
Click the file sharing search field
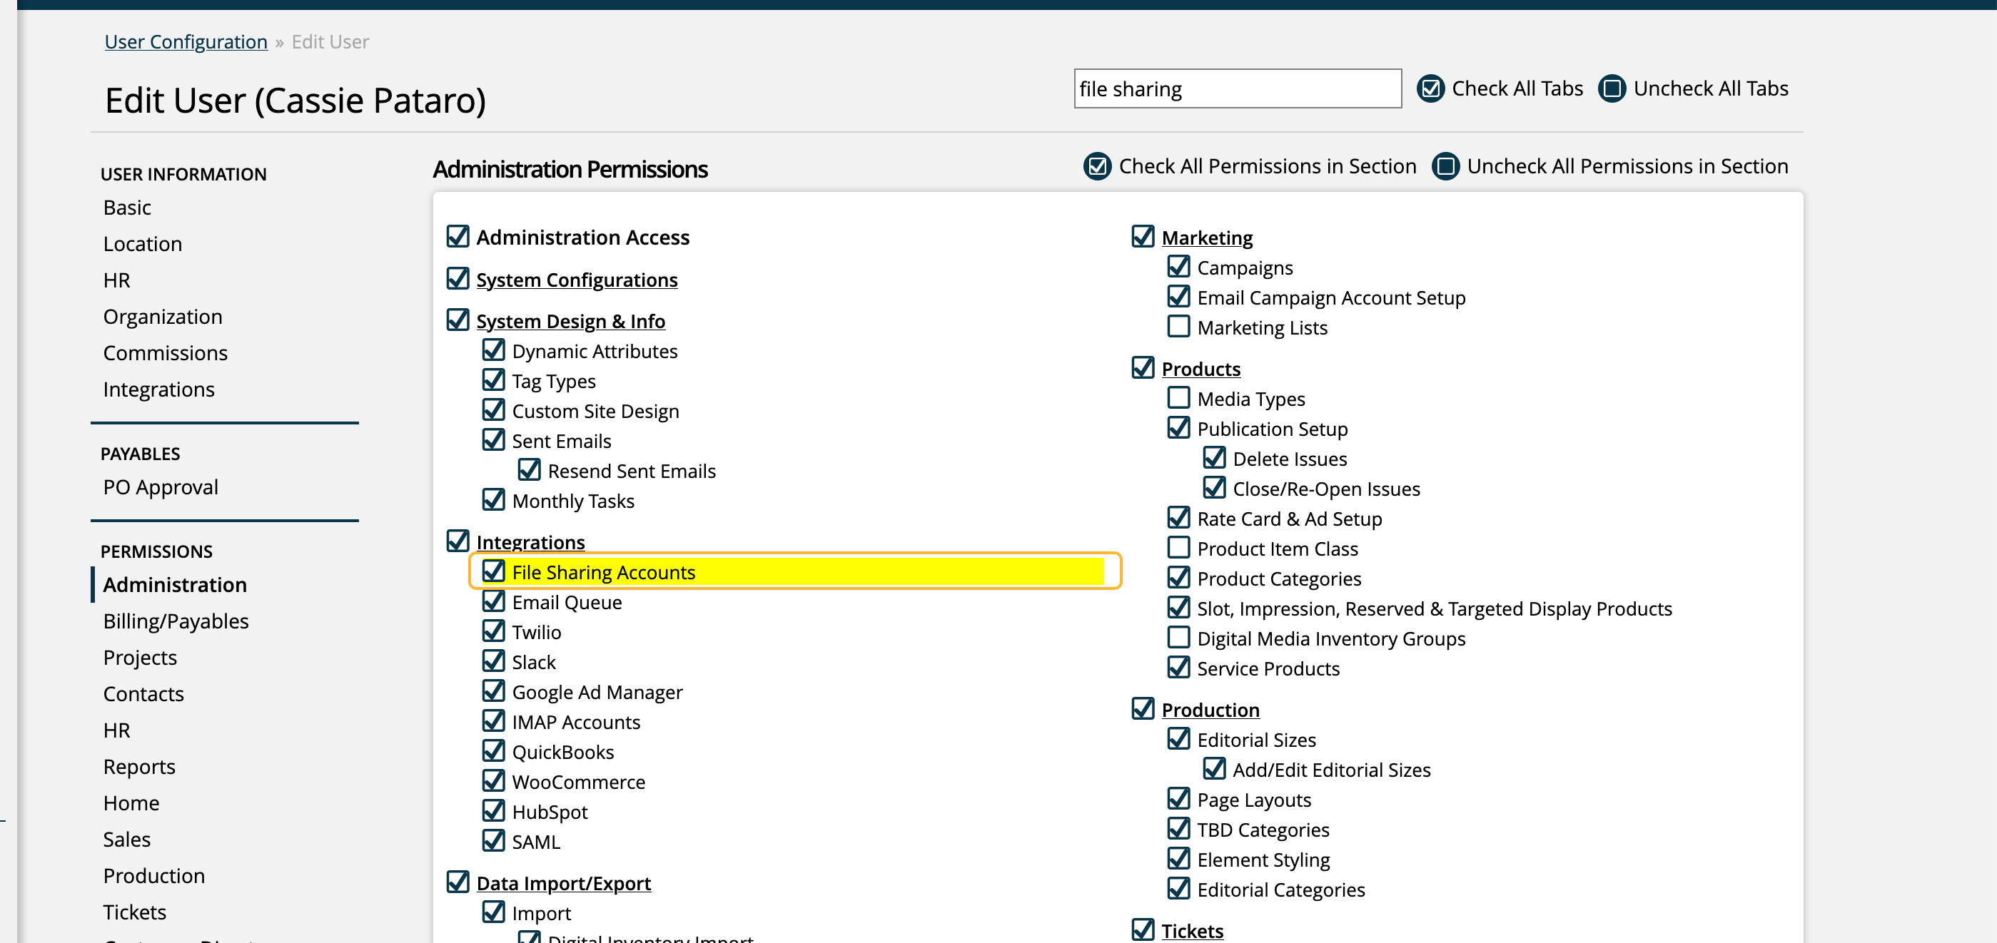pyautogui.click(x=1236, y=89)
